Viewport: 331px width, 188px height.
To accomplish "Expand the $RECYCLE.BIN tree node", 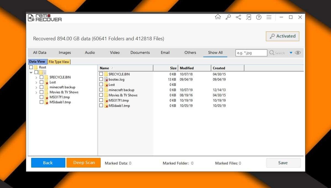I will pos(36,77).
